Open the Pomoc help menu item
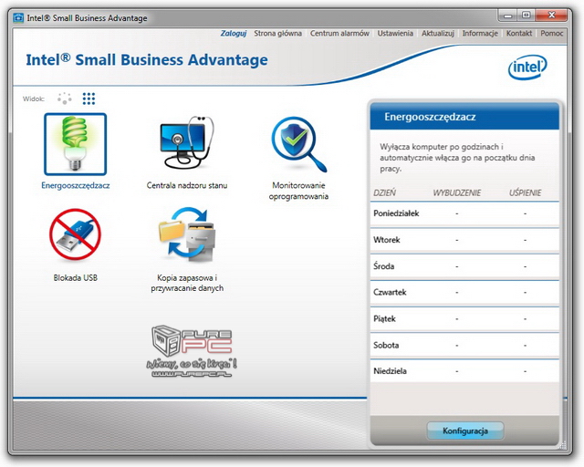This screenshot has height=467, width=584. (x=551, y=34)
